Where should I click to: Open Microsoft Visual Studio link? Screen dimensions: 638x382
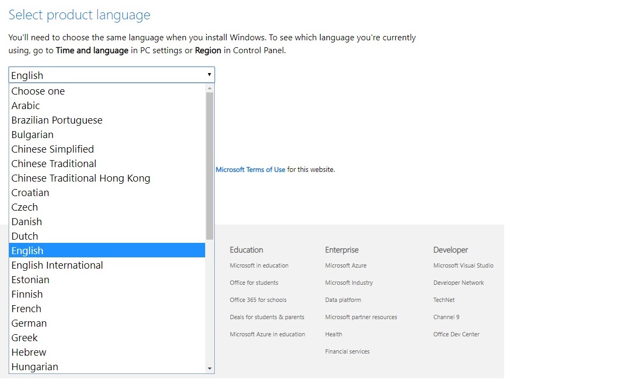[x=463, y=265]
